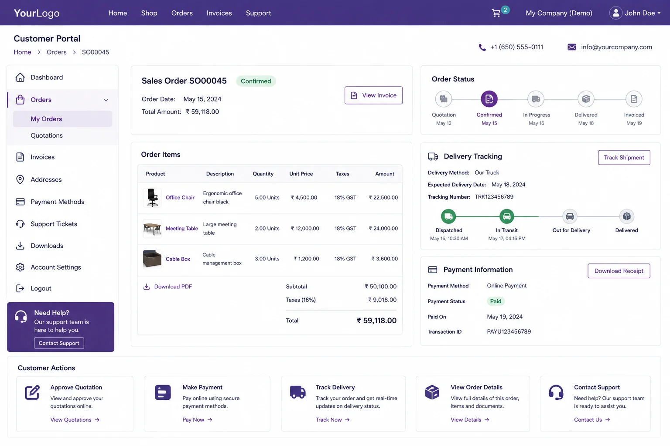Collapse the Orders sidebar section chevron

coord(106,100)
